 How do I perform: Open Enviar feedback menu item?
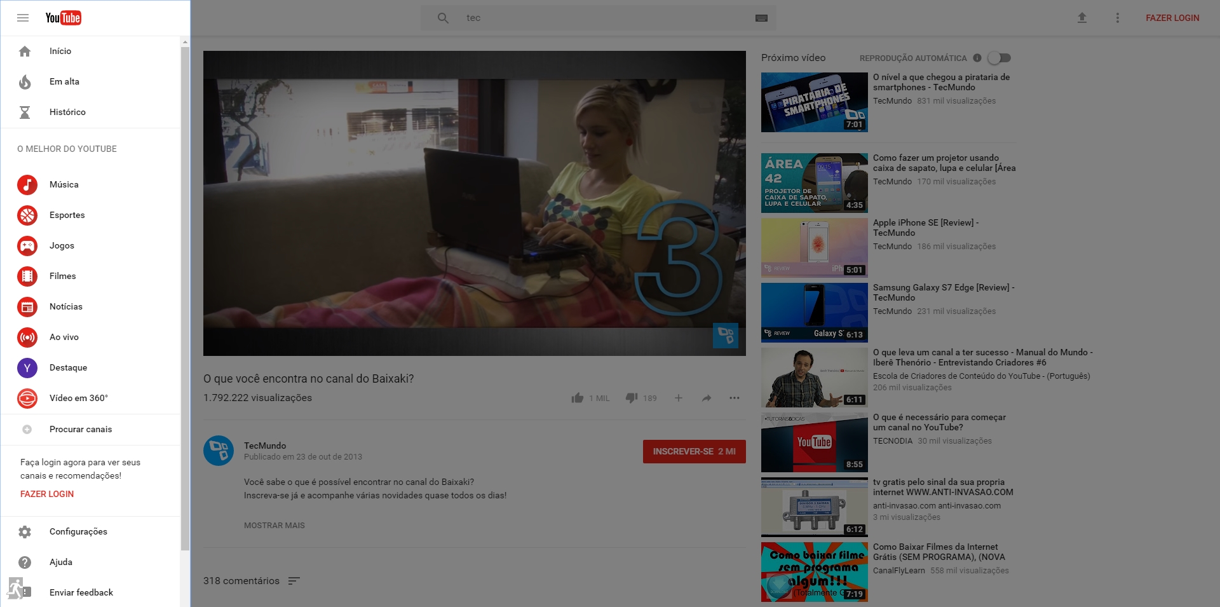(90, 592)
